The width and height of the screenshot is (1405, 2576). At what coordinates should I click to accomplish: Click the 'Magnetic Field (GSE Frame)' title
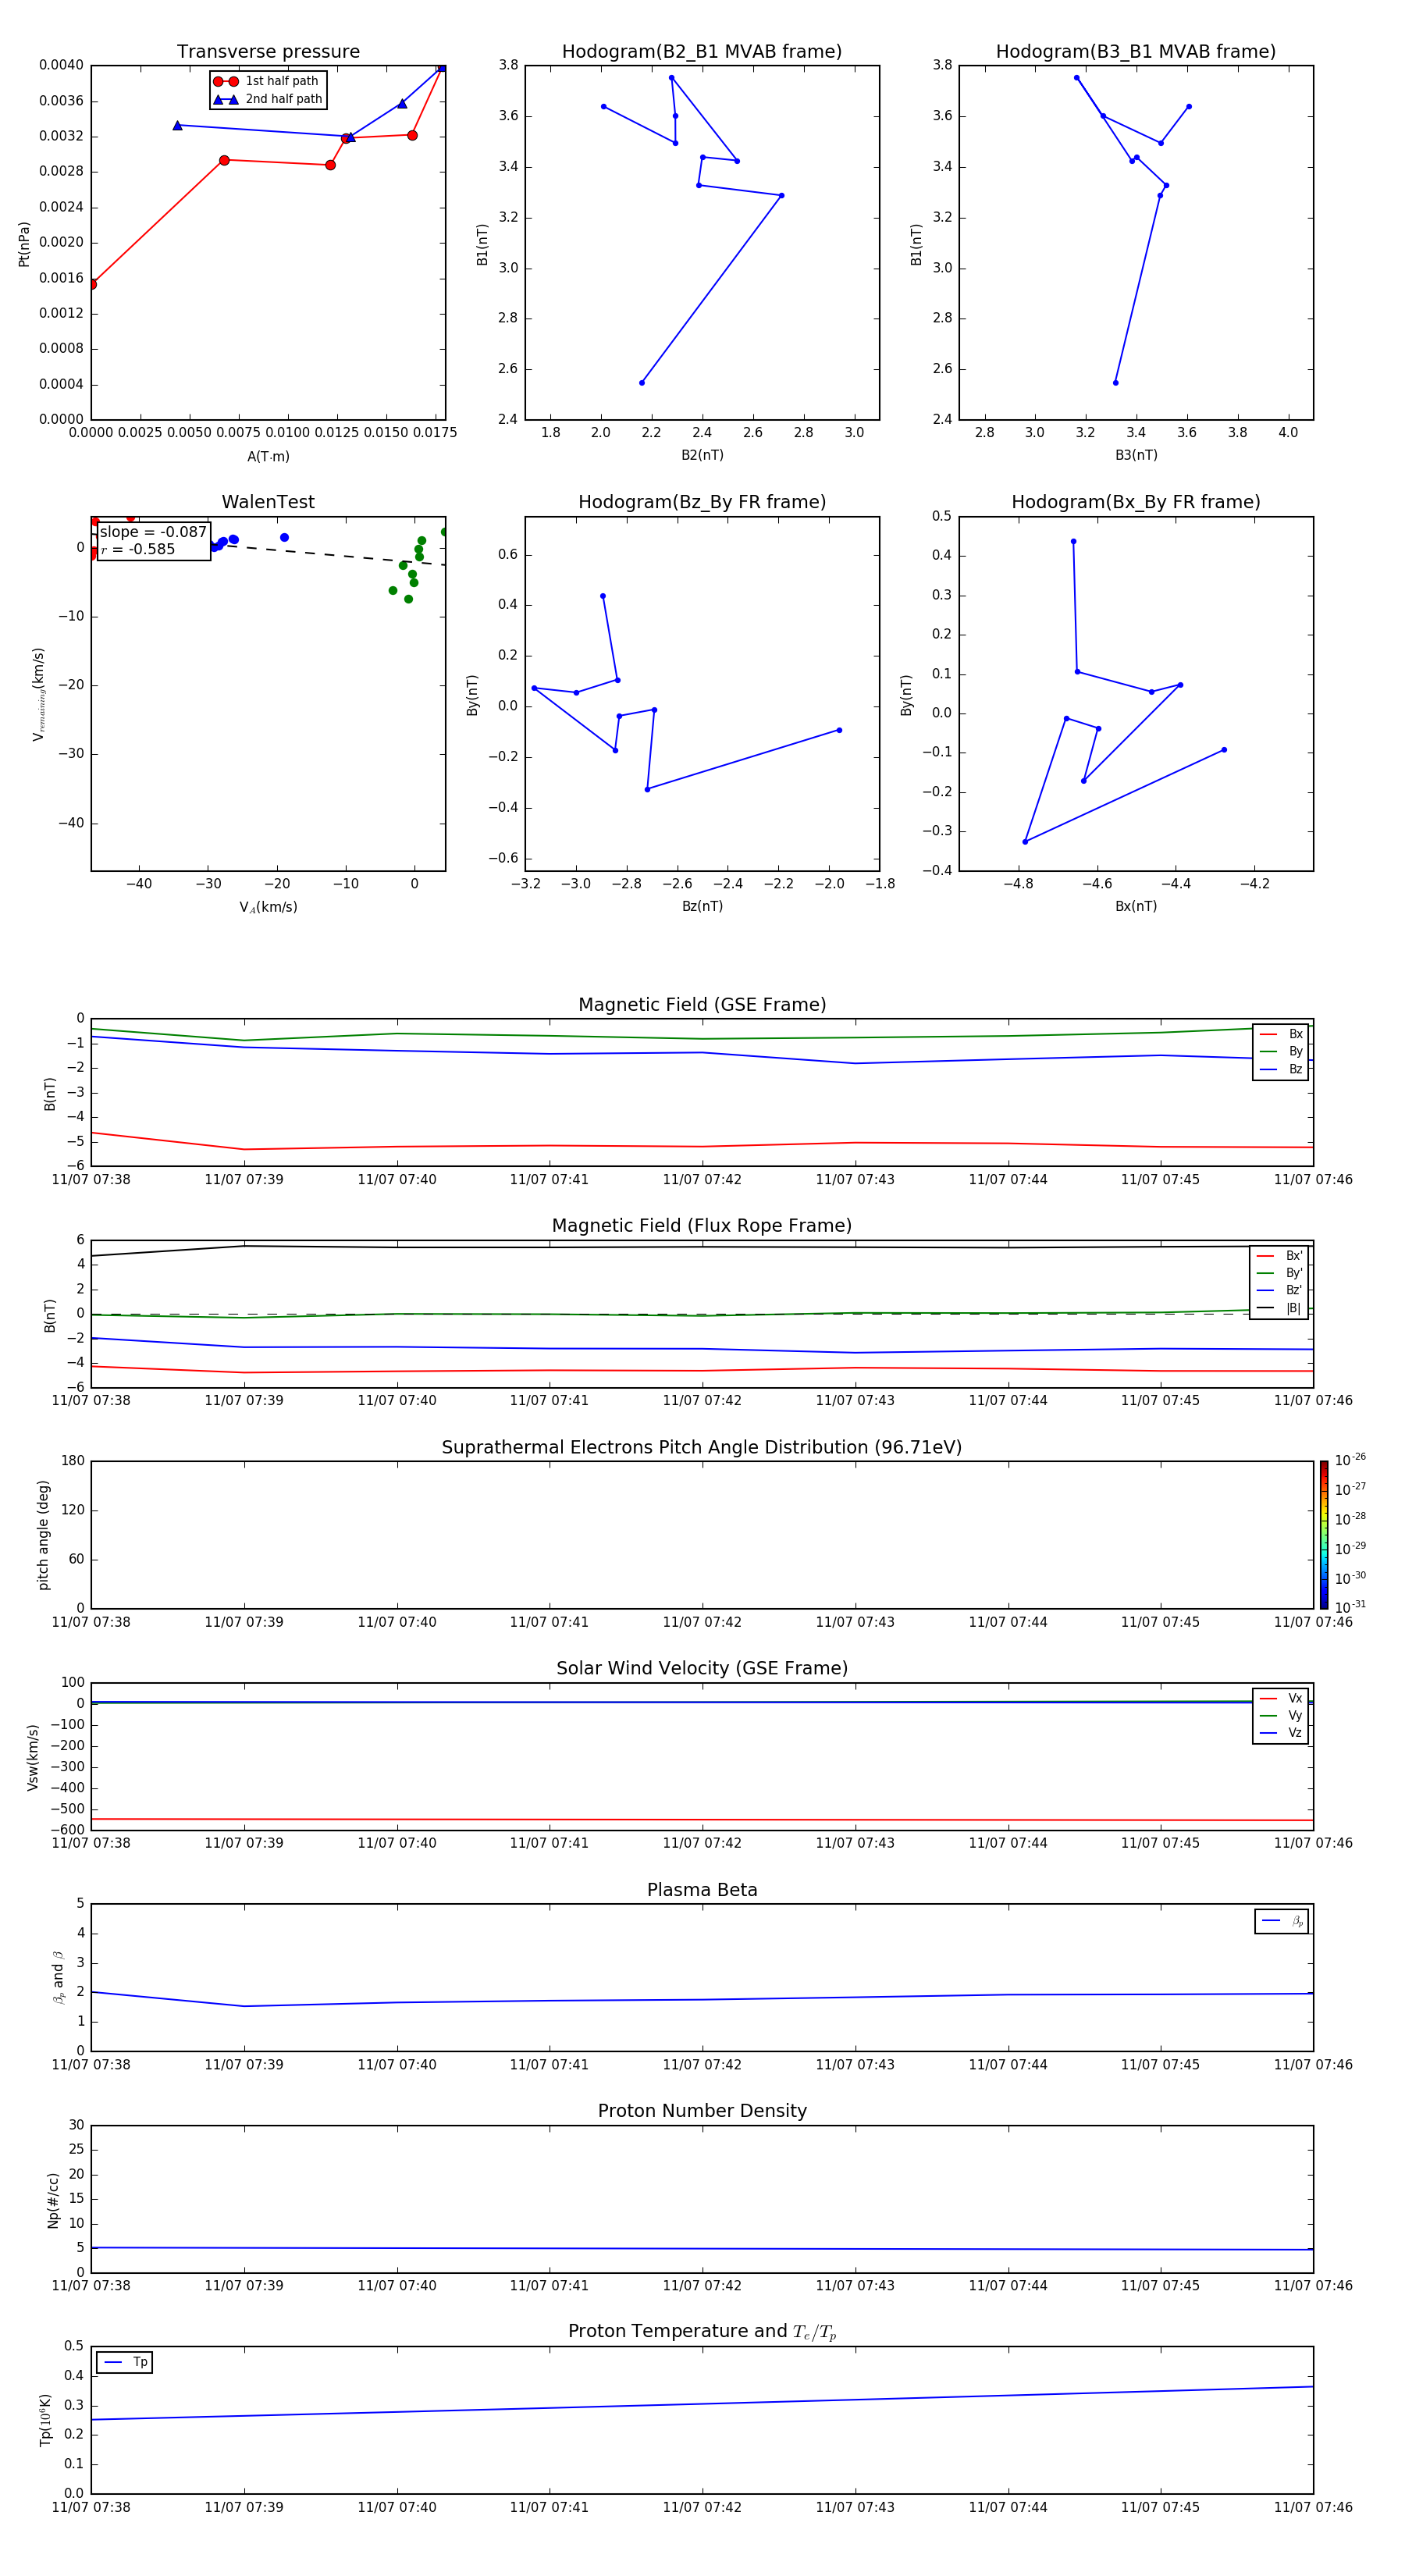(x=702, y=1005)
